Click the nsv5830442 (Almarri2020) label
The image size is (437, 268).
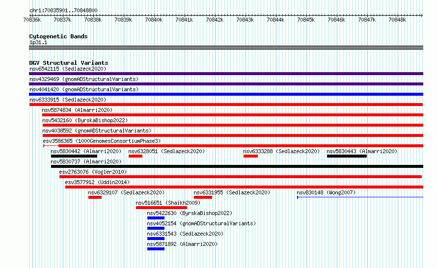click(x=86, y=151)
